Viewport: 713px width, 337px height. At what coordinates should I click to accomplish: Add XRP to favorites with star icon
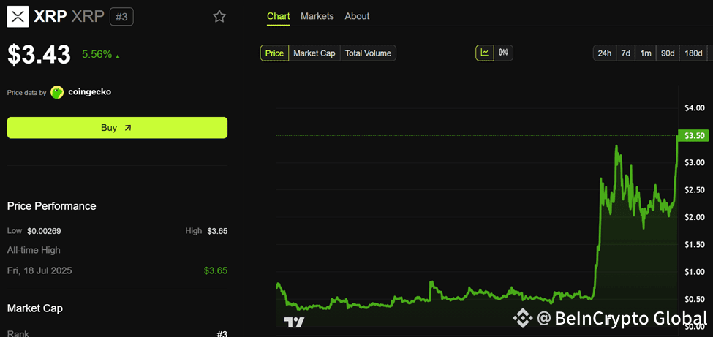click(219, 16)
